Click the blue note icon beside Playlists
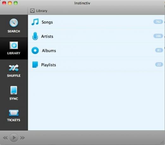 [35, 65]
